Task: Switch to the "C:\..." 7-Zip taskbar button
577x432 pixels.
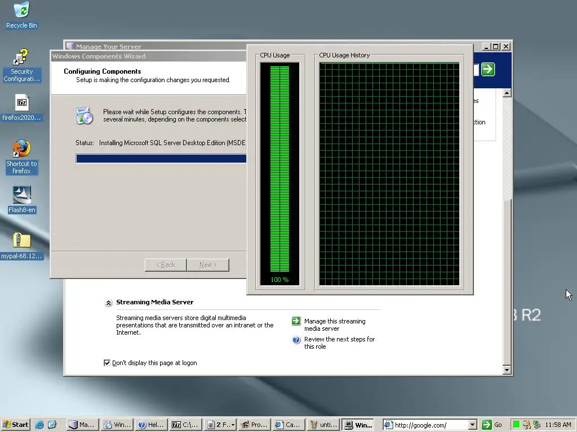Action: point(186,425)
